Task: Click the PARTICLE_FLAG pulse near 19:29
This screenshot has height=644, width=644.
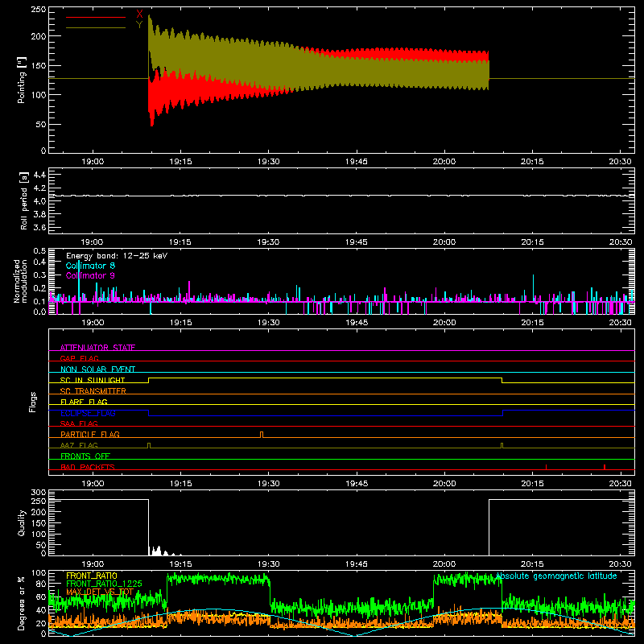Action: 262,435
